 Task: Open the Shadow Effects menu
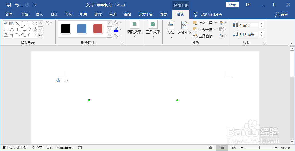(x=134, y=29)
